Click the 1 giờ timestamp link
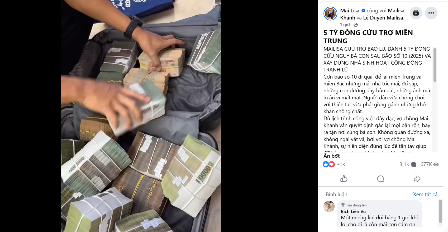This screenshot has width=448, height=232. point(345,25)
